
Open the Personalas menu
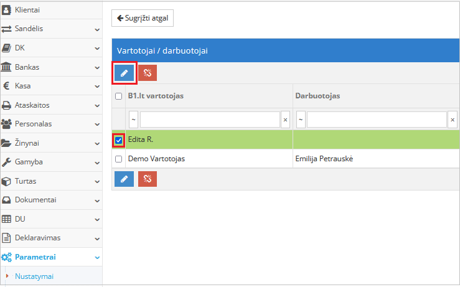tap(51, 124)
